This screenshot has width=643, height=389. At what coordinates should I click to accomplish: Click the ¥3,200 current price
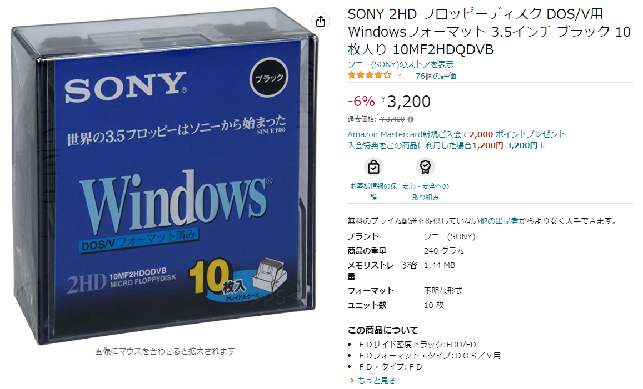(x=406, y=101)
